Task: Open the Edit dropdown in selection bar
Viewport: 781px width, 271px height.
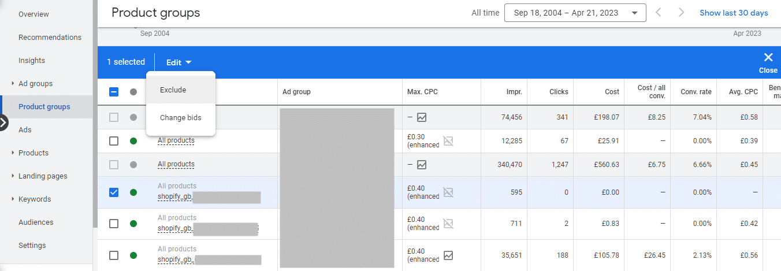Action: coord(178,62)
